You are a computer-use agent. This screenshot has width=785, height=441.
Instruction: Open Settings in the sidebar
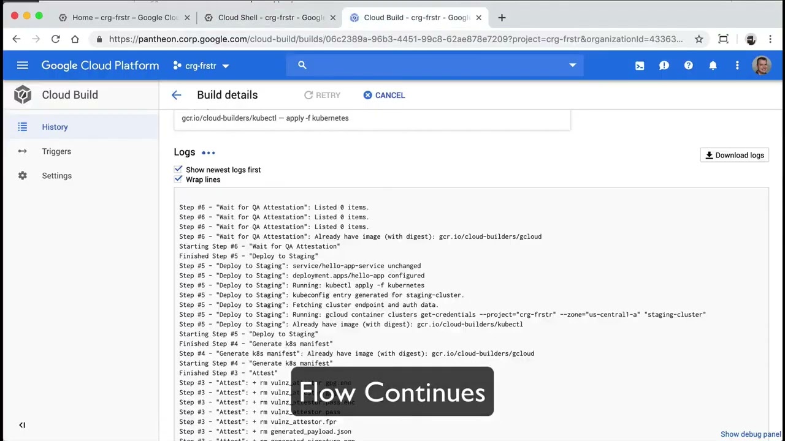81,176
